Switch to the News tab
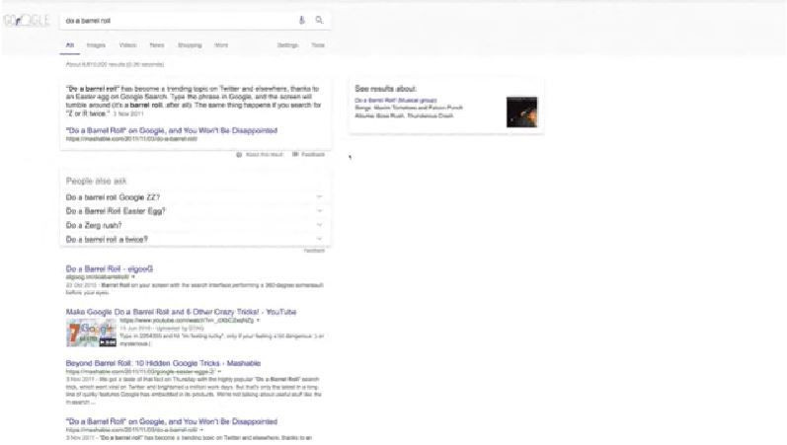The height and width of the screenshot is (445, 787). click(x=157, y=45)
